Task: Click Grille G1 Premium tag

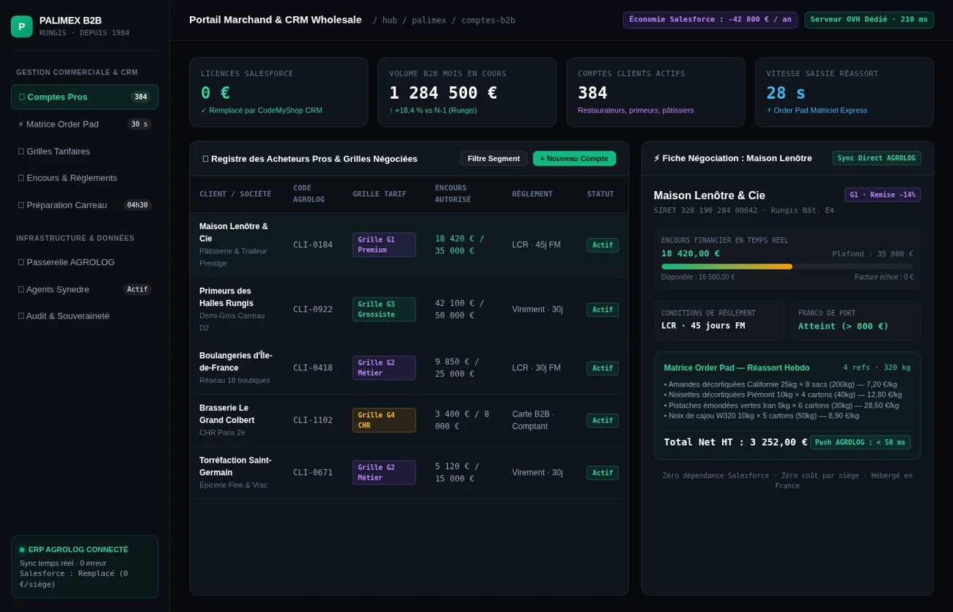Action: pos(384,245)
